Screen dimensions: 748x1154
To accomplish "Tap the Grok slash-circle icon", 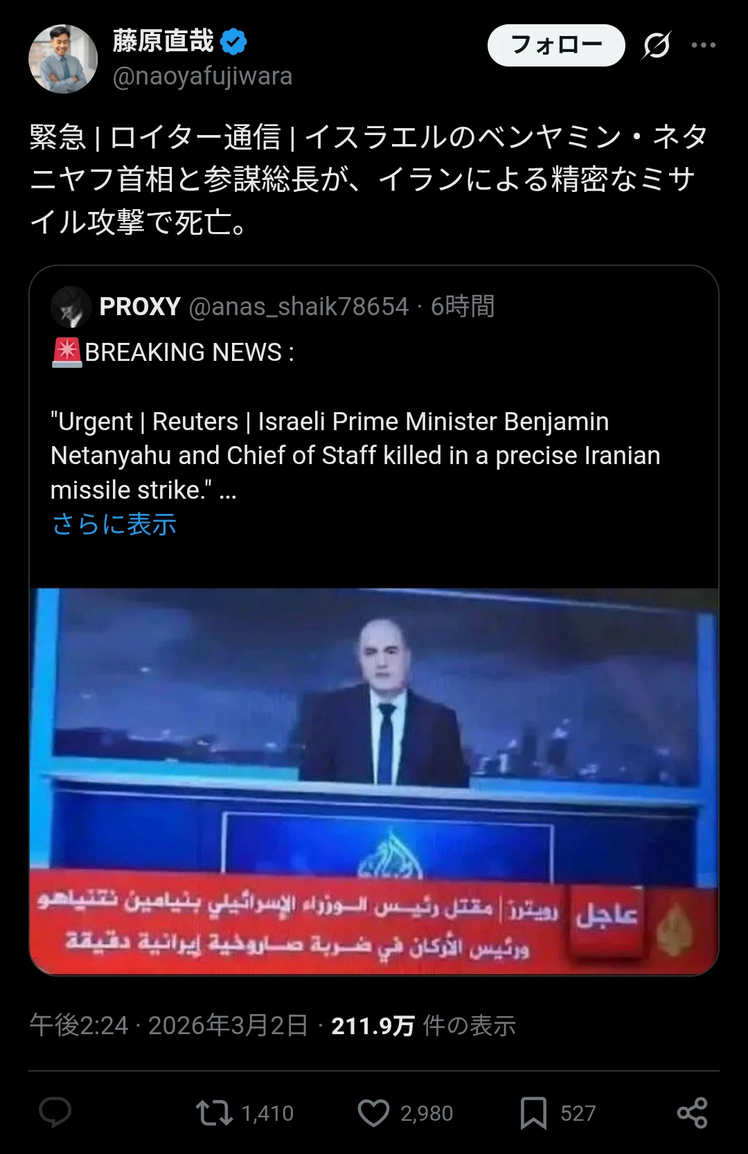I will (656, 45).
